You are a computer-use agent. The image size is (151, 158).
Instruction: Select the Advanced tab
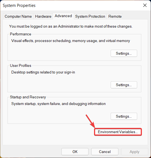[63, 16]
